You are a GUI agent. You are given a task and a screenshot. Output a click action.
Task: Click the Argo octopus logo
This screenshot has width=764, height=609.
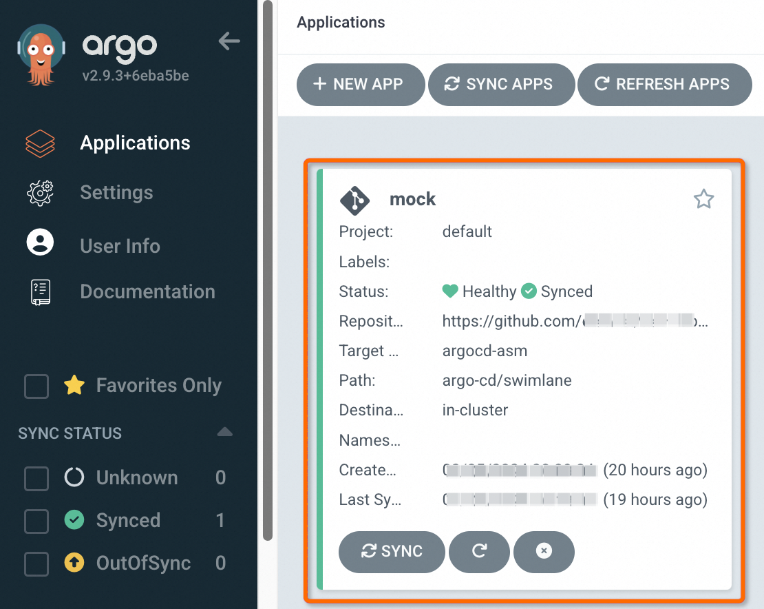[41, 55]
